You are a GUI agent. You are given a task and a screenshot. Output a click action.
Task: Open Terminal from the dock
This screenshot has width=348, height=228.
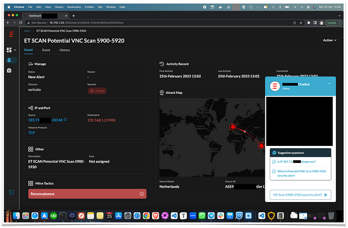pyautogui.click(x=63, y=215)
